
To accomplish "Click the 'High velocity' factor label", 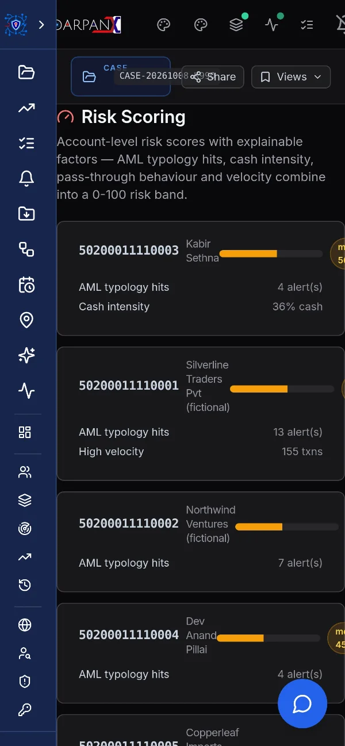I will [x=111, y=452].
